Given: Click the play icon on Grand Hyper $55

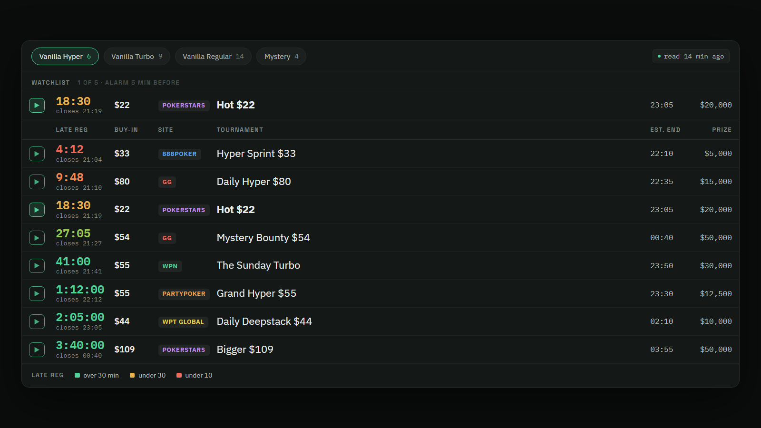Looking at the screenshot, I should click(37, 293).
